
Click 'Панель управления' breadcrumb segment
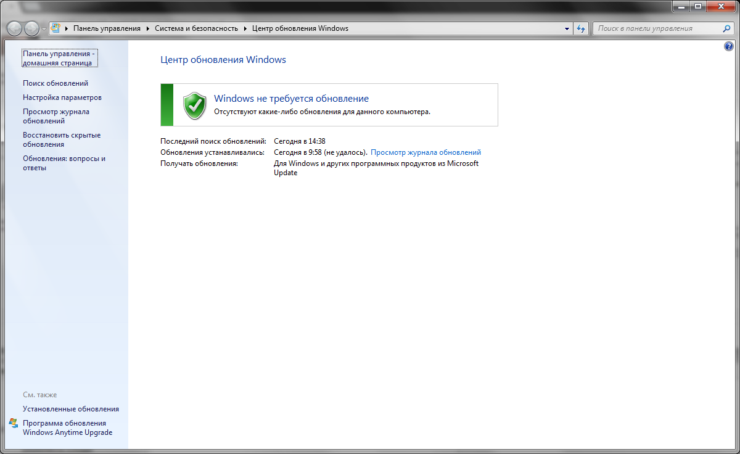(x=107, y=28)
